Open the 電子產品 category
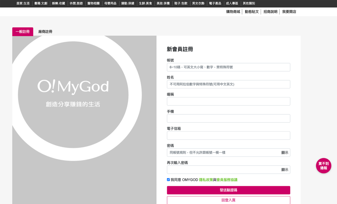The image size is (337, 204). coord(215,3)
